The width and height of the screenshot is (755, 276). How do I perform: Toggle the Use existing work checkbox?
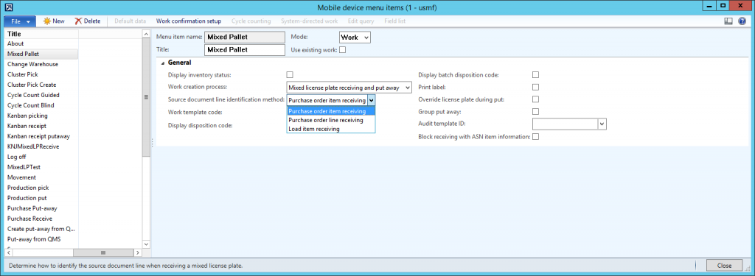tap(343, 49)
